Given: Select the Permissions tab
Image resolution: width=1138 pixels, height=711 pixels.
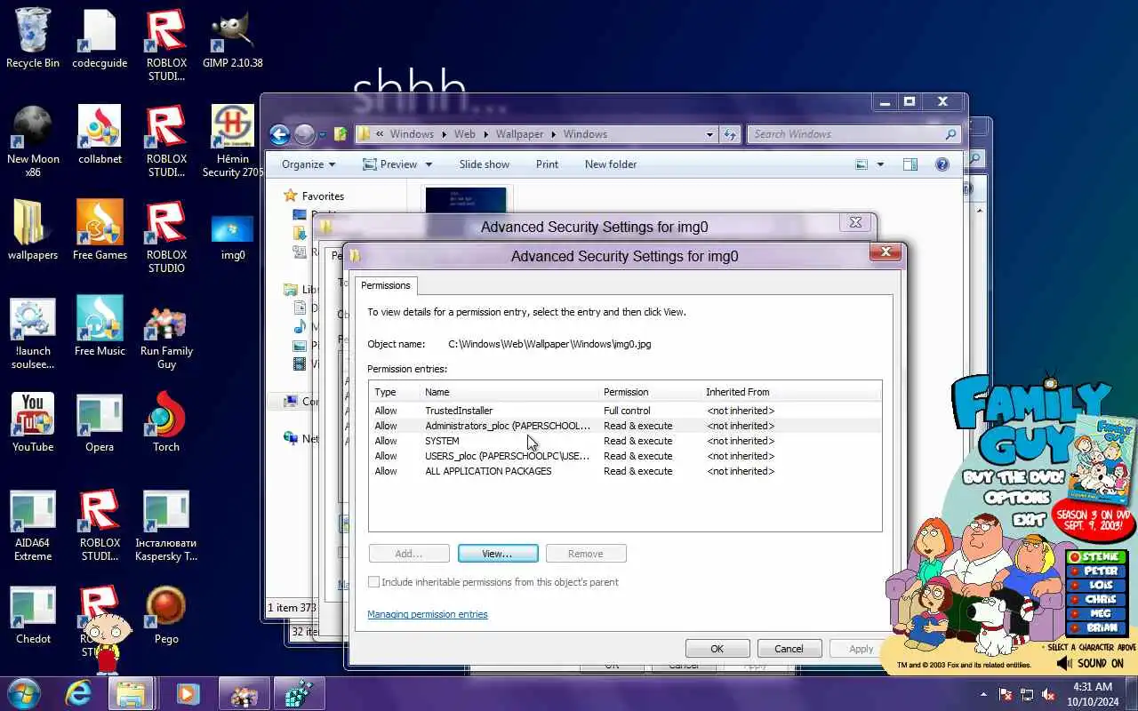Looking at the screenshot, I should pyautogui.click(x=386, y=285).
